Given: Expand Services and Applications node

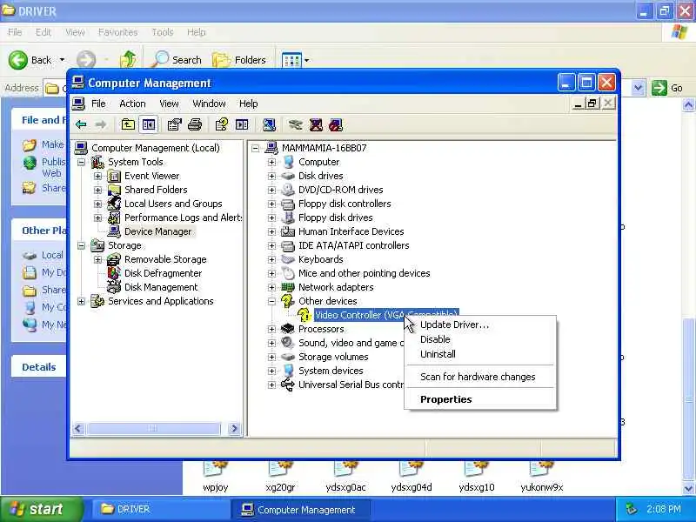Looking at the screenshot, I should coord(81,301).
